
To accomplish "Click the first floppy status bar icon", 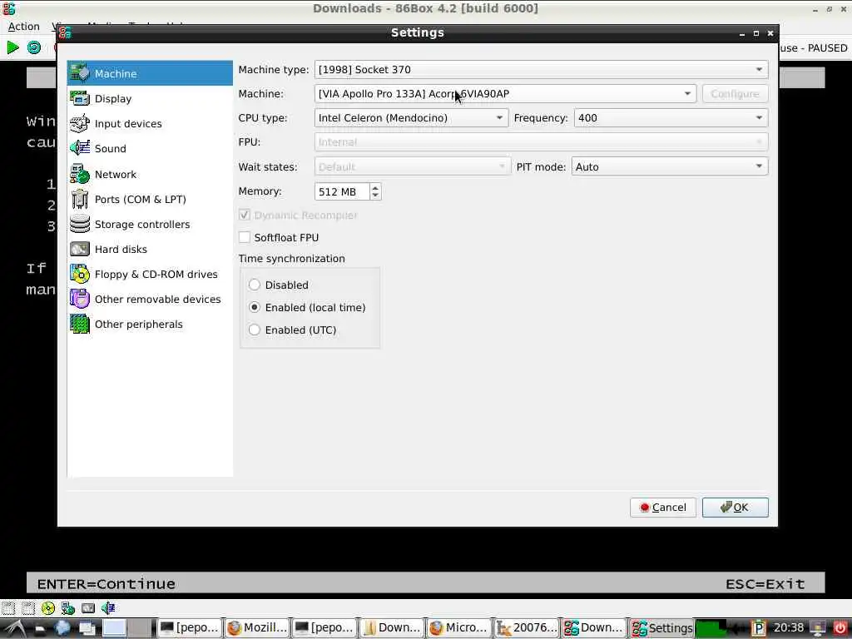I will [8, 608].
